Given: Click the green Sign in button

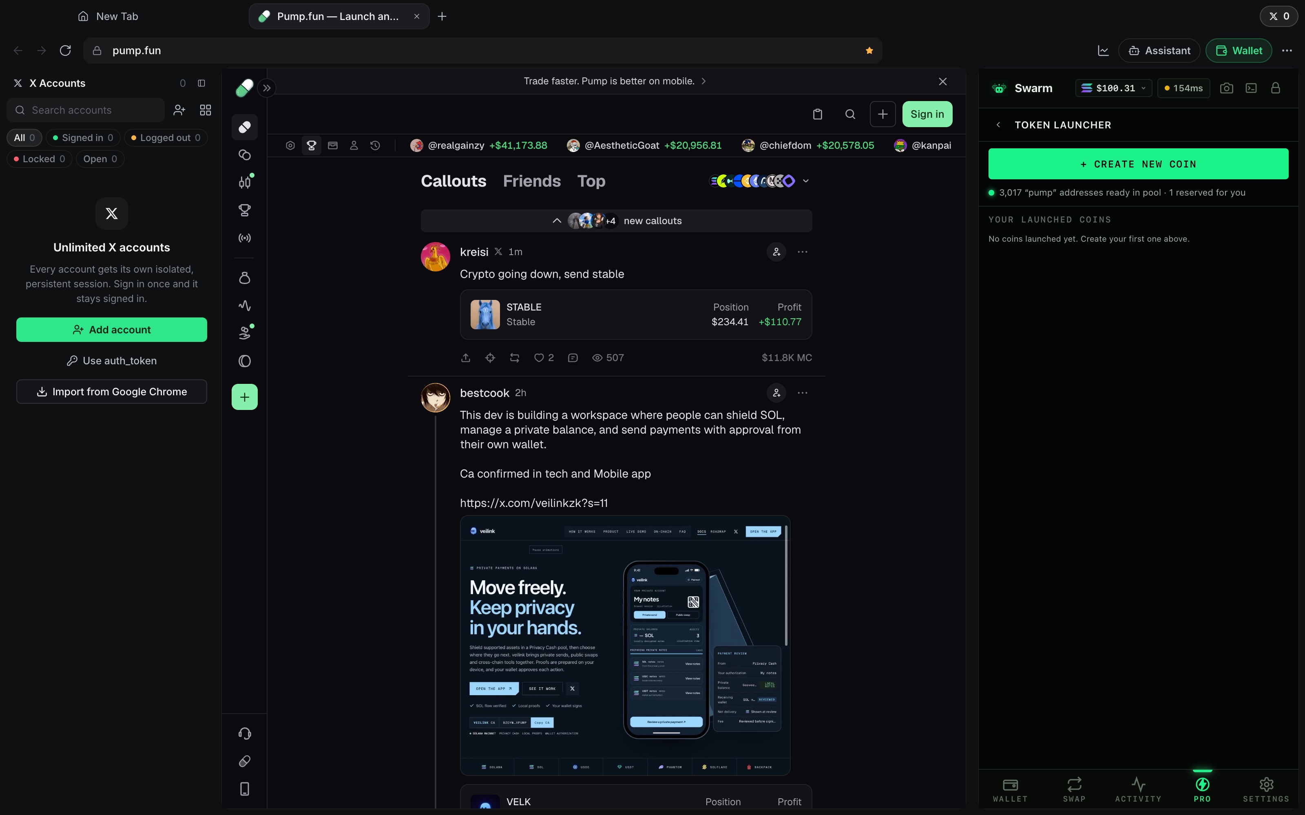Looking at the screenshot, I should tap(927, 114).
